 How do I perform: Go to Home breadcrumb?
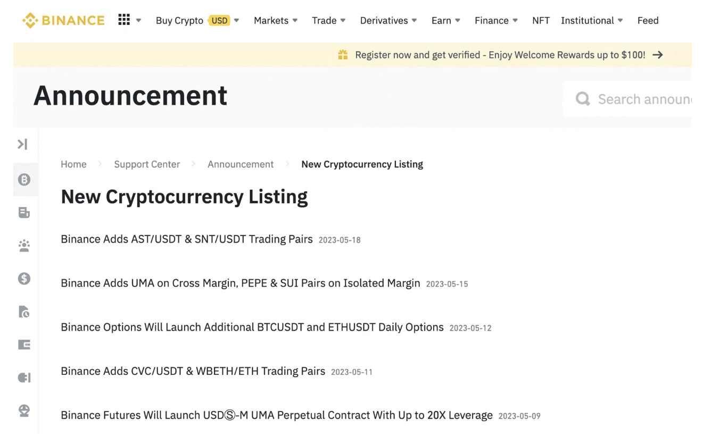[73, 164]
